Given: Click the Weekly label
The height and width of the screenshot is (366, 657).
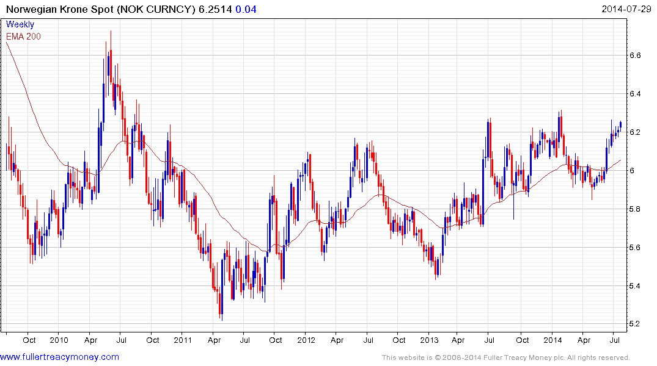Looking at the screenshot, I should tap(20, 24).
